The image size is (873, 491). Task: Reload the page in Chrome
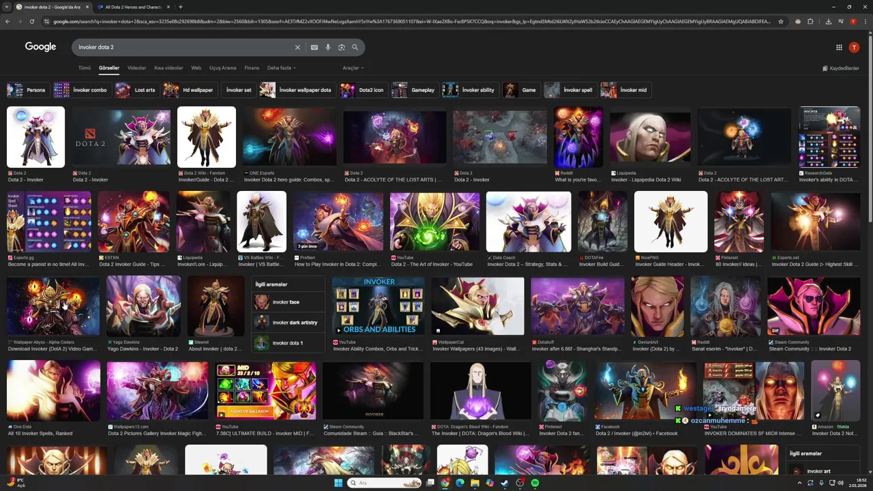31,21
